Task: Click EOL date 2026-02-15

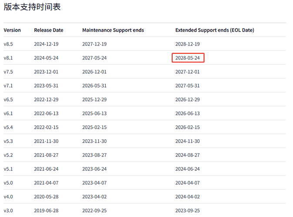Action: [187, 127]
